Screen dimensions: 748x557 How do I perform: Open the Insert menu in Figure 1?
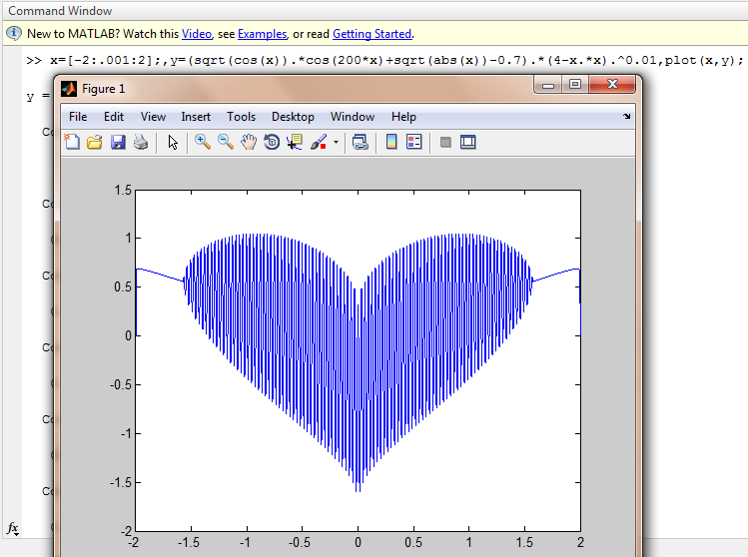point(196,117)
